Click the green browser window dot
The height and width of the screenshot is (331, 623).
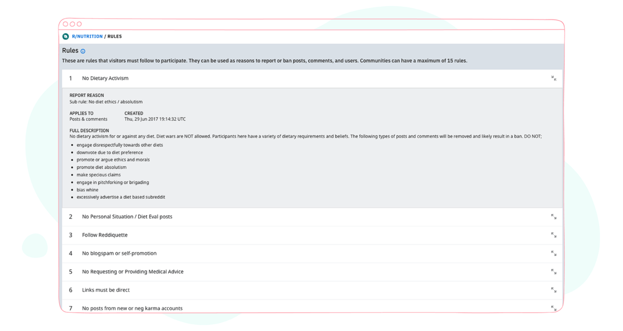click(x=79, y=23)
